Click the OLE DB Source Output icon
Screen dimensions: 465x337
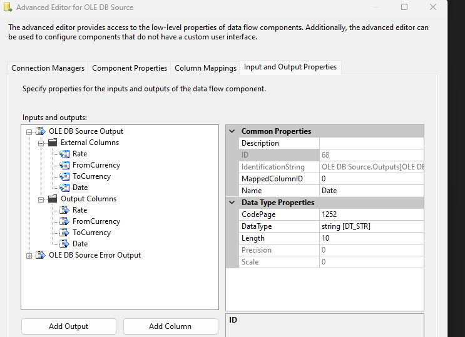pos(41,131)
